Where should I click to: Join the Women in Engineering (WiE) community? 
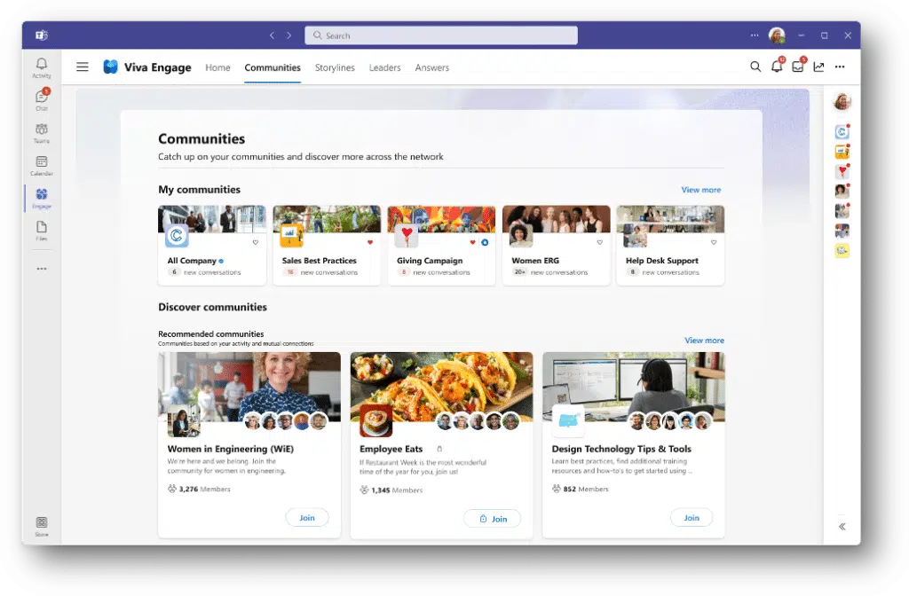click(307, 518)
